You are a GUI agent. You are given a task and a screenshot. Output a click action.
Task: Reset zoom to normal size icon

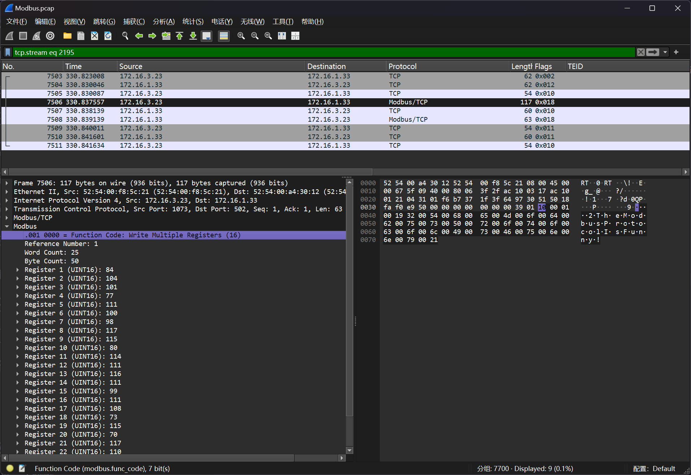(268, 36)
